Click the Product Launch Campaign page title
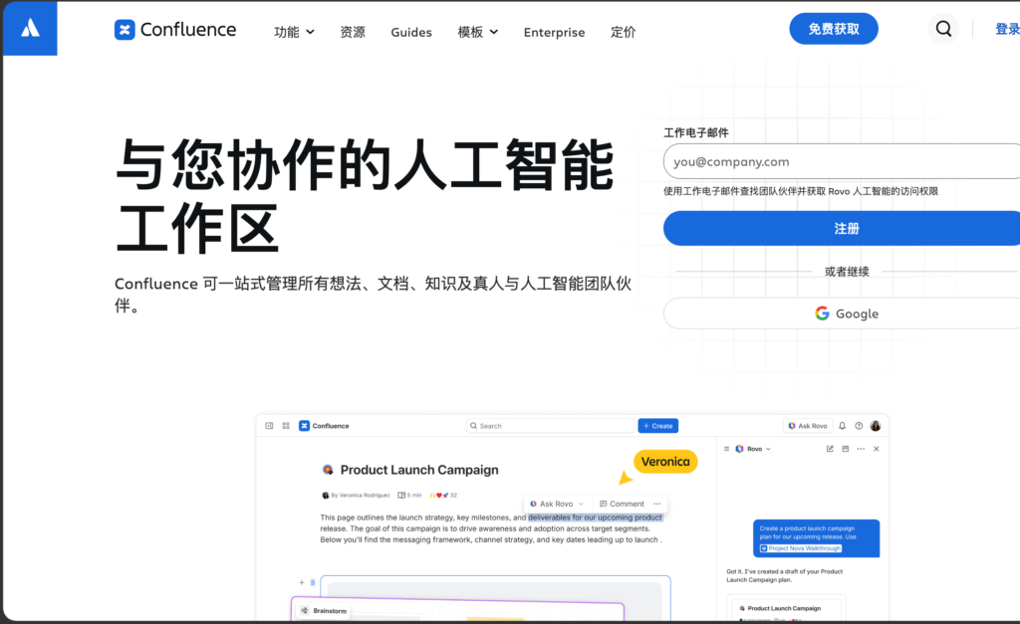 point(419,470)
